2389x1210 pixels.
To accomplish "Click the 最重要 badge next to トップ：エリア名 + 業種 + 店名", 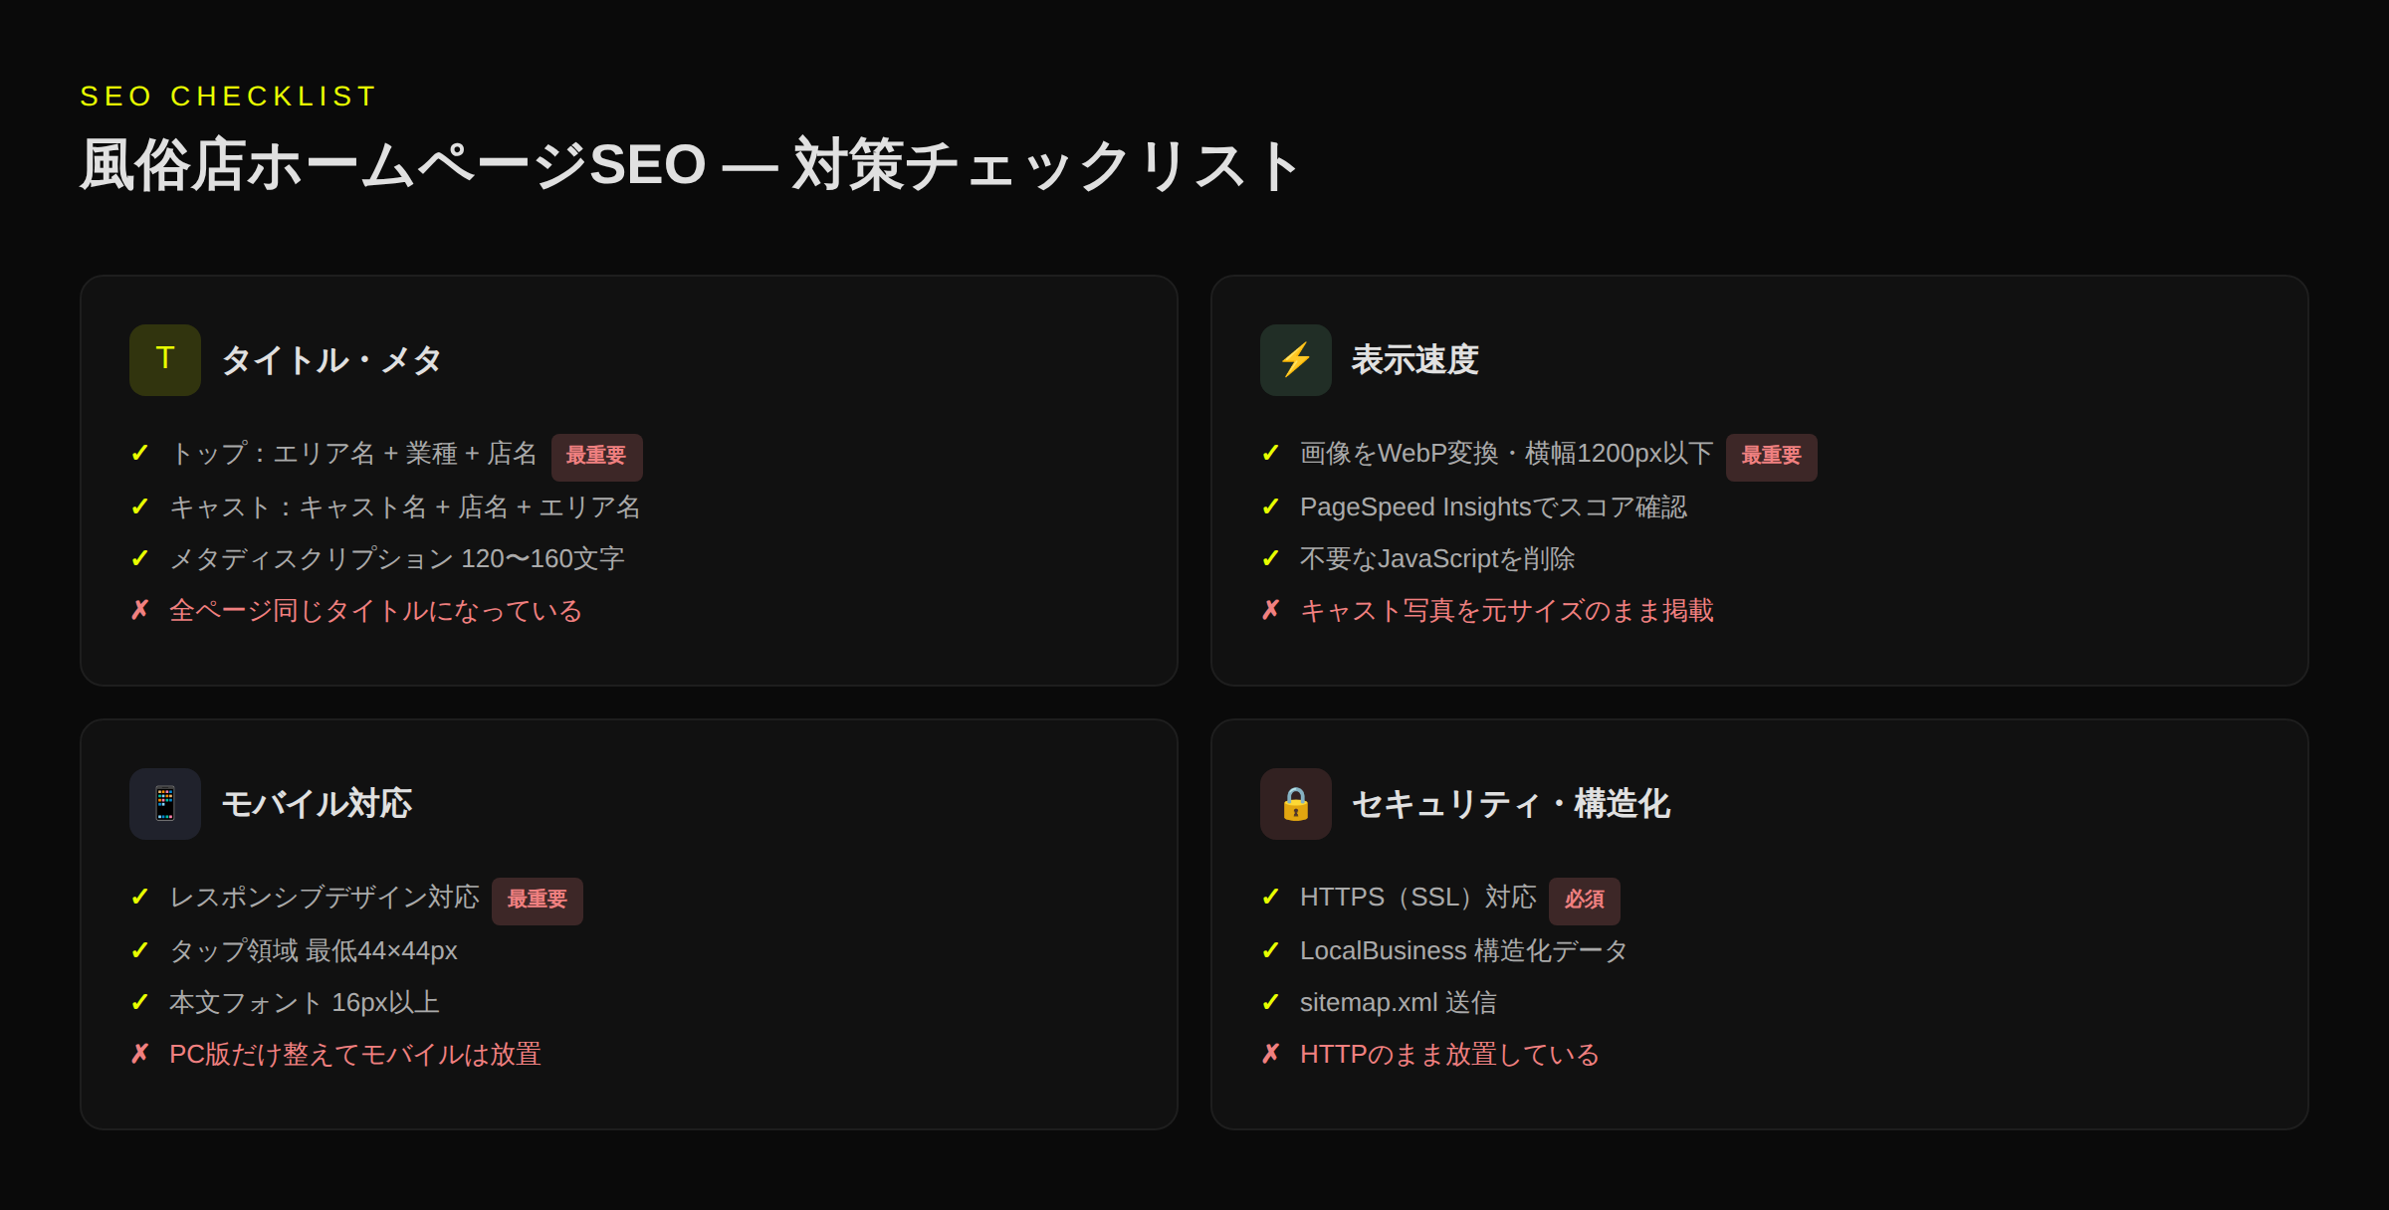I will (x=596, y=456).
